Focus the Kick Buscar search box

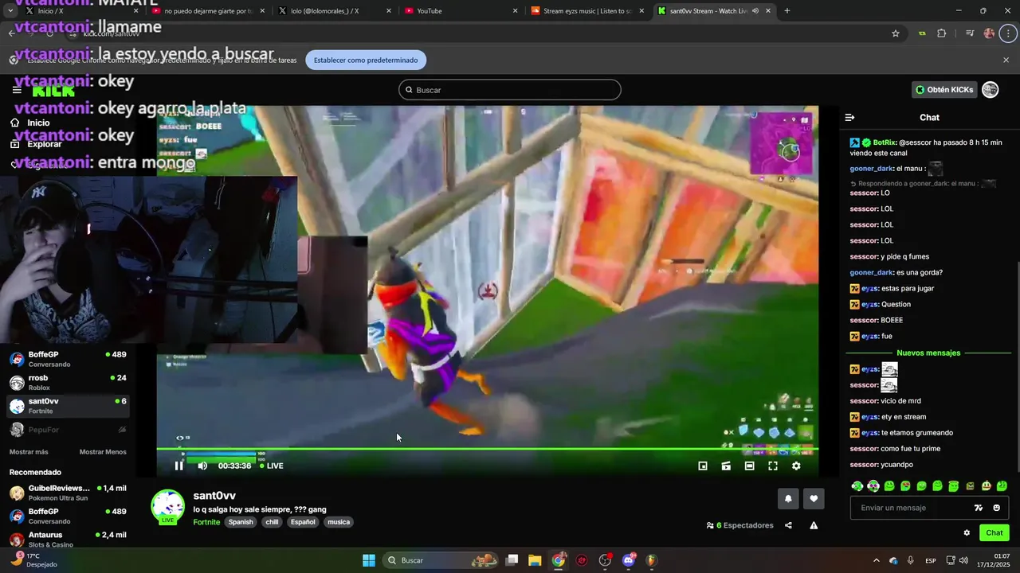tap(510, 90)
